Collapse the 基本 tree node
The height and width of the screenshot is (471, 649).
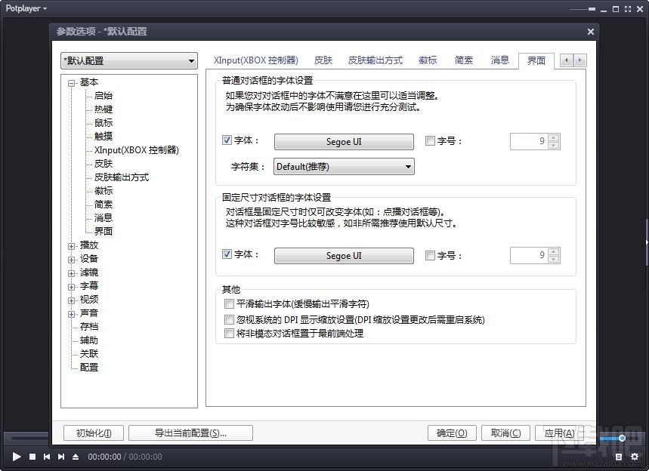pyautogui.click(x=71, y=83)
